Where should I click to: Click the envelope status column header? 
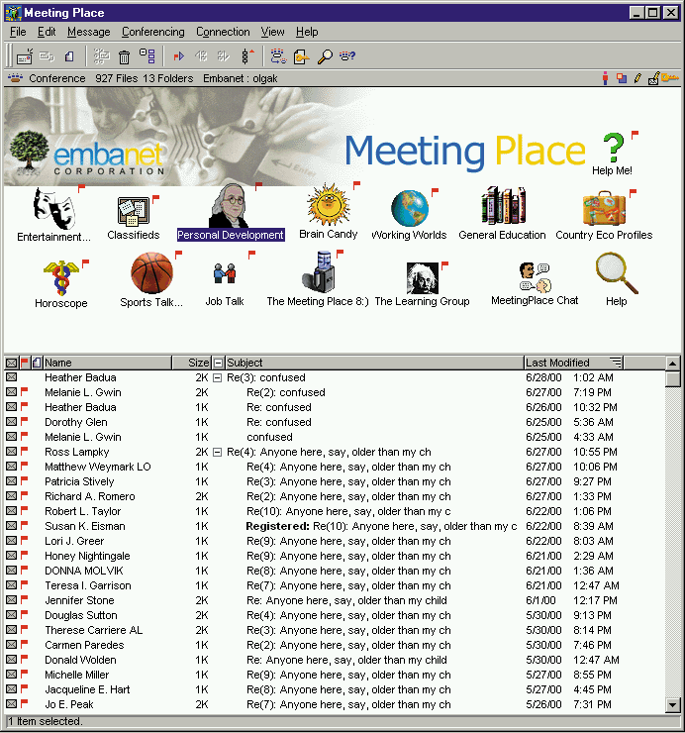[x=12, y=363]
